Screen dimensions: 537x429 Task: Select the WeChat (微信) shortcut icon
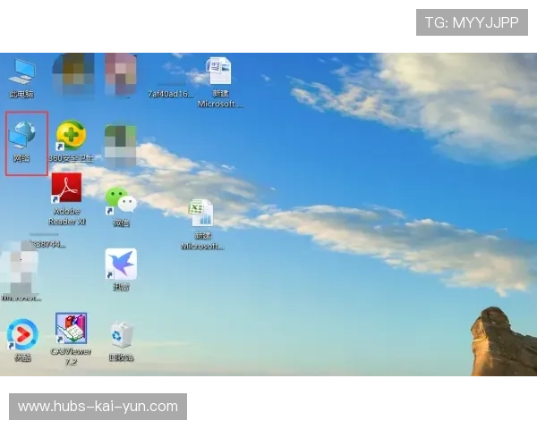click(x=120, y=199)
